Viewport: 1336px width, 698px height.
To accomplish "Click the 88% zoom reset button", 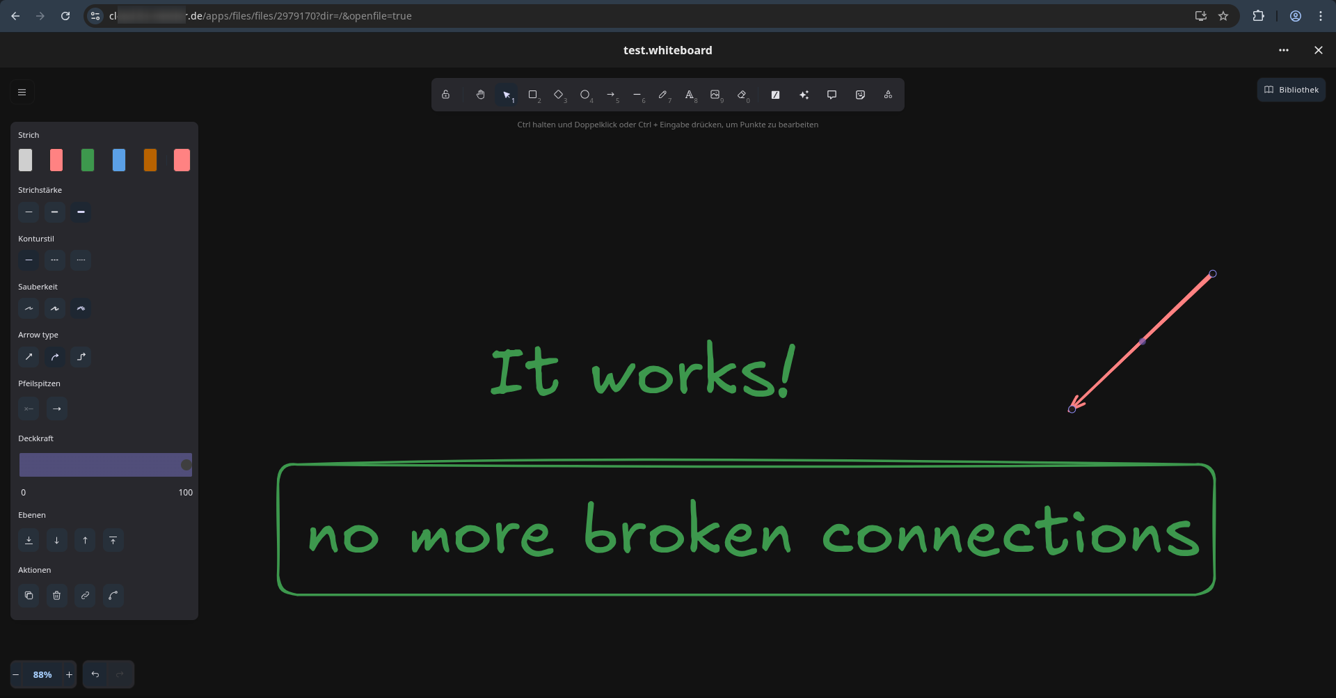I will point(42,674).
